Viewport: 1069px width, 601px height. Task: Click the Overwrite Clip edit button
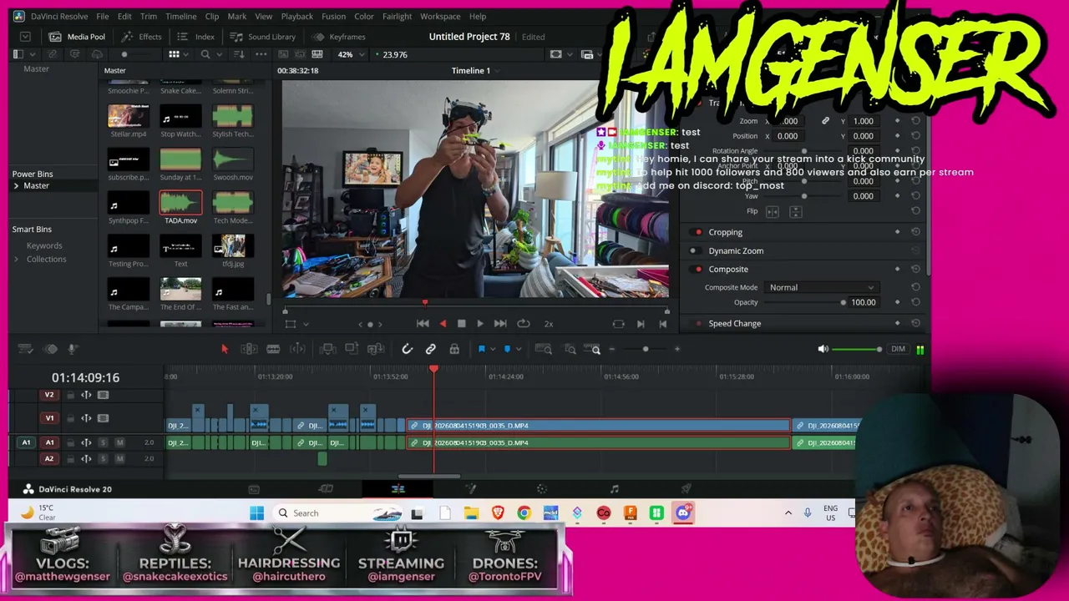(x=352, y=349)
